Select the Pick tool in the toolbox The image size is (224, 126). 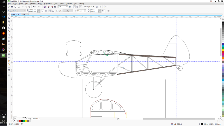click(x=9, y=15)
